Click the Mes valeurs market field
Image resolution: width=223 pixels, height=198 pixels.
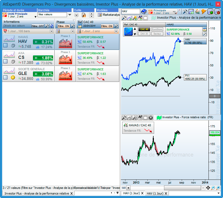point(52,14)
